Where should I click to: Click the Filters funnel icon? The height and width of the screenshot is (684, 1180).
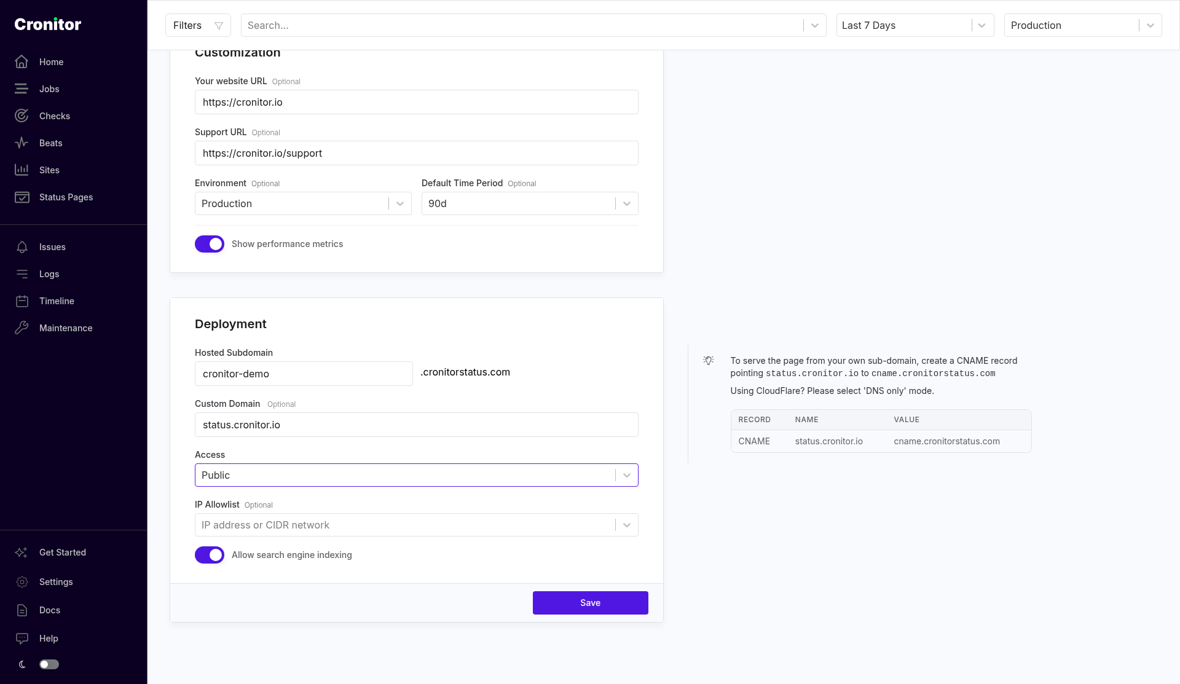(x=218, y=26)
